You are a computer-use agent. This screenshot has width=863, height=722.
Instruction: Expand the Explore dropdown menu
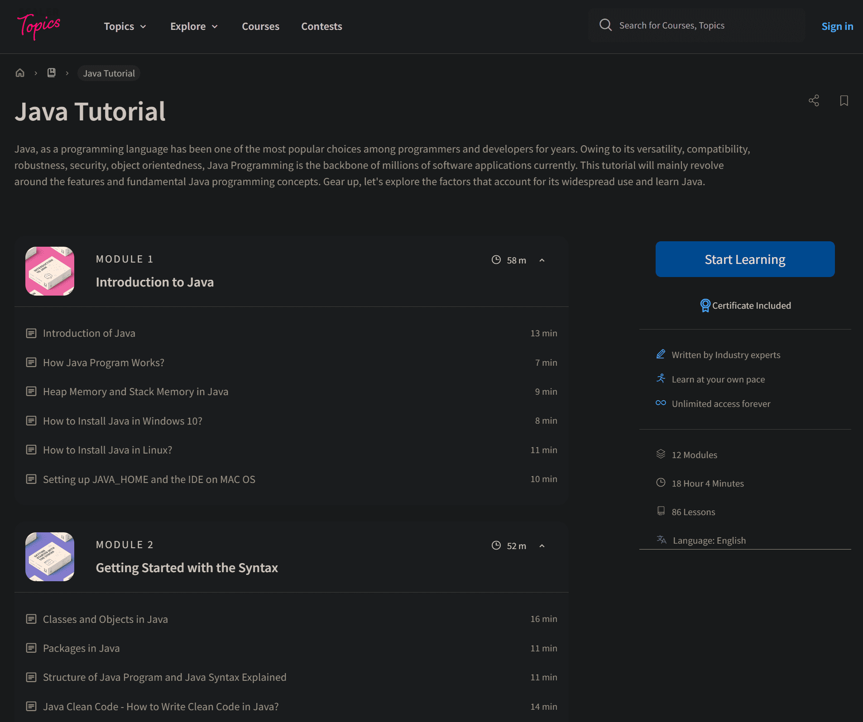coord(194,26)
